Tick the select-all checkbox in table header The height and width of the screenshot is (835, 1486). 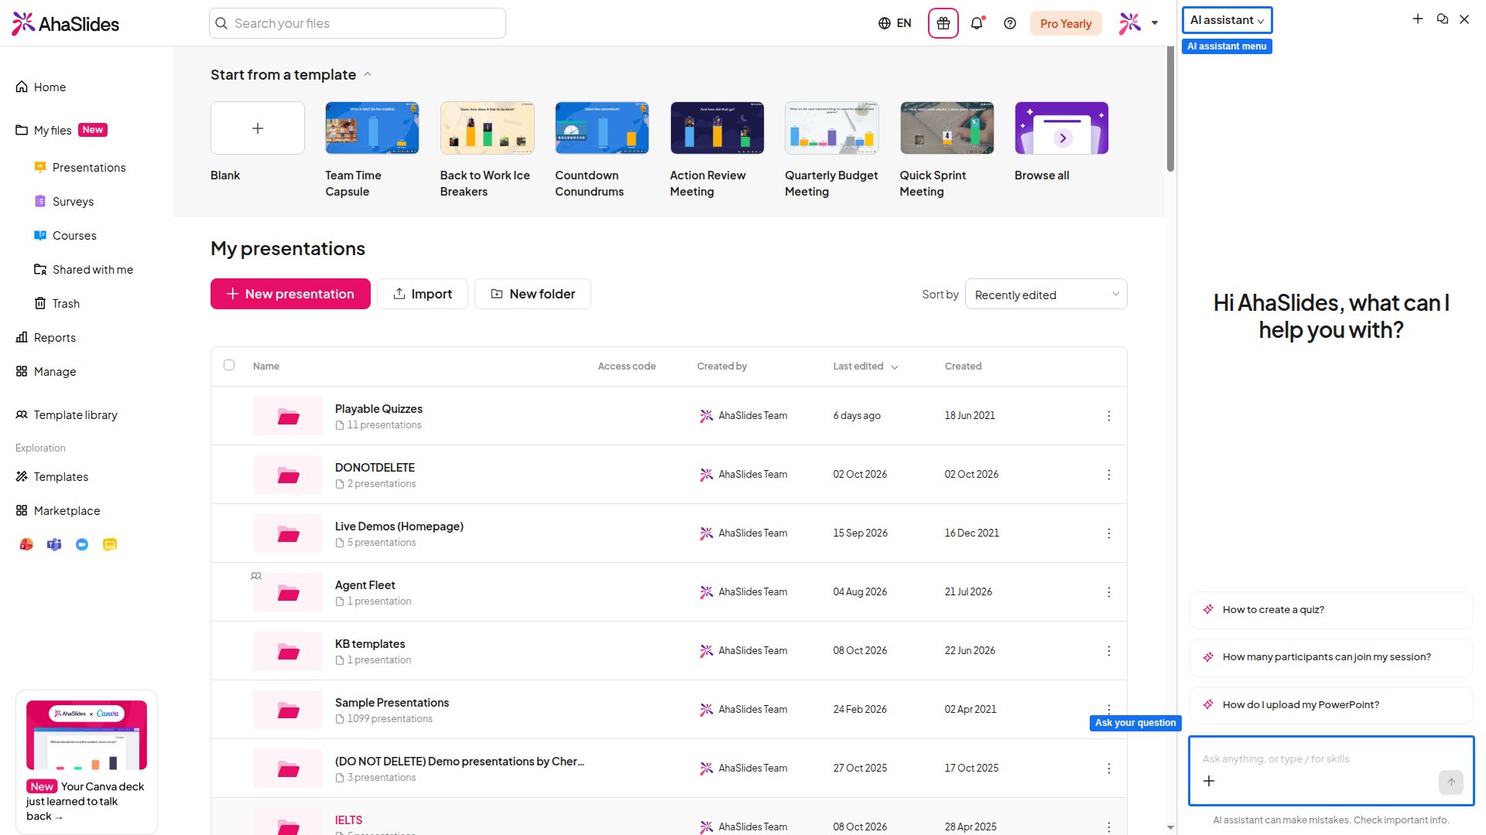229,365
